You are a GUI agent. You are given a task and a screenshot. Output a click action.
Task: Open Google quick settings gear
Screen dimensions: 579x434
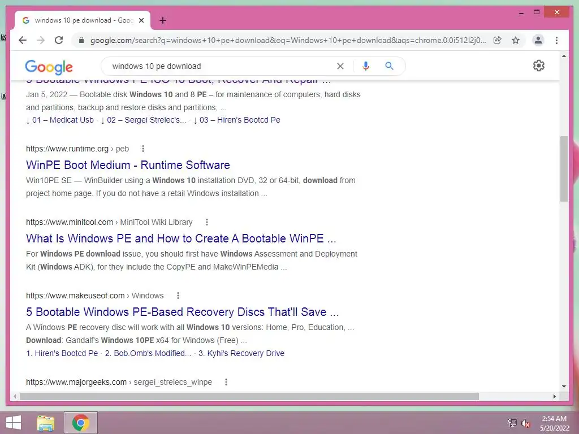click(x=539, y=66)
